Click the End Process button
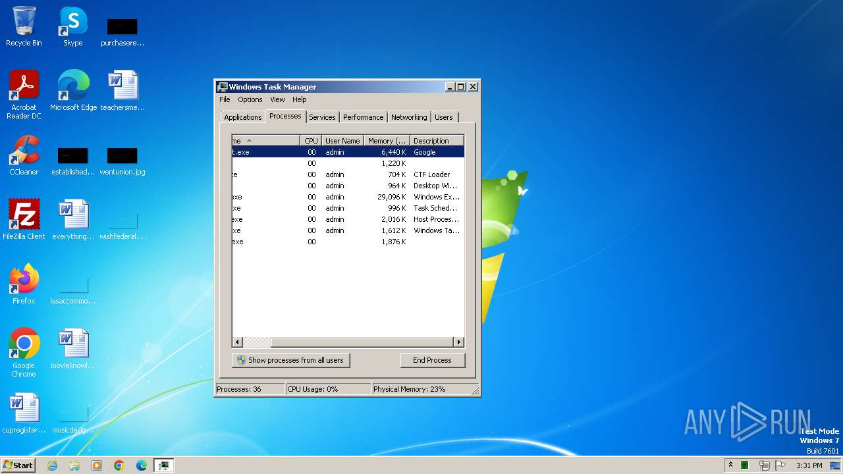Screen dimensions: 843x474 coord(432,360)
